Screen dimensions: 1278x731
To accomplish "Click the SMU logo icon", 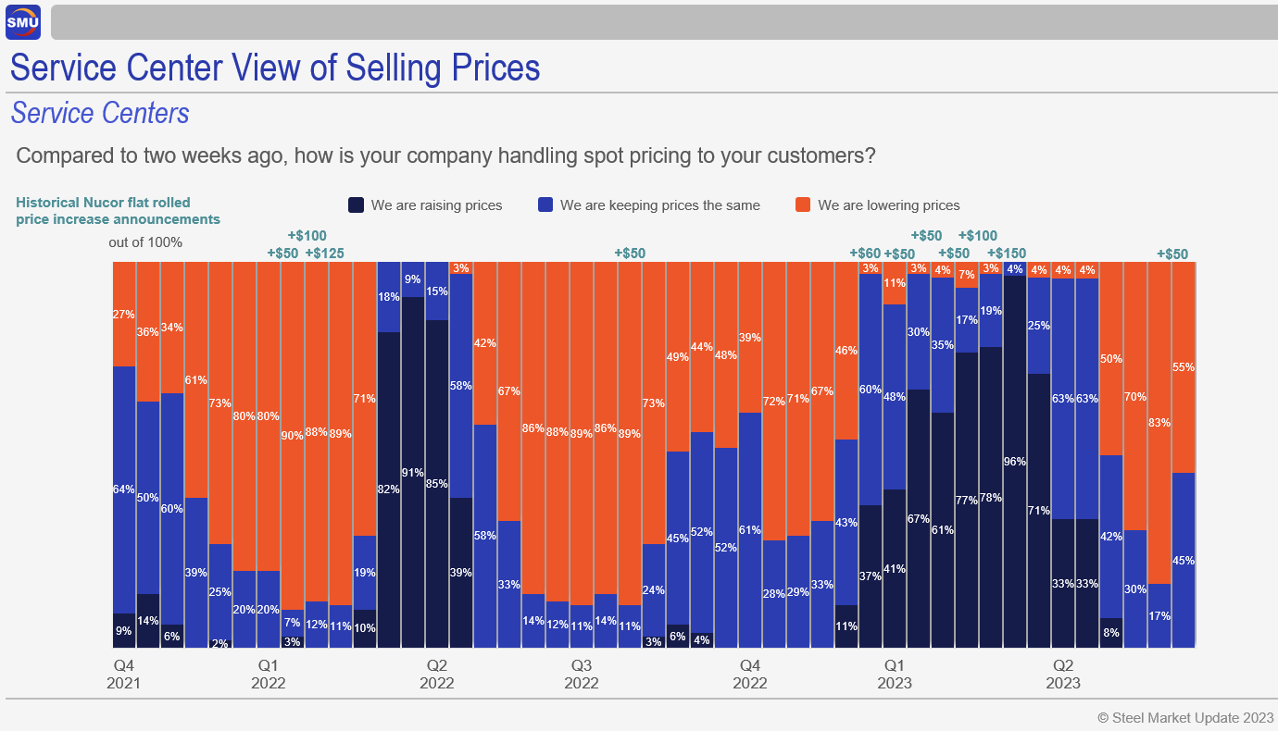I will click(x=23, y=22).
